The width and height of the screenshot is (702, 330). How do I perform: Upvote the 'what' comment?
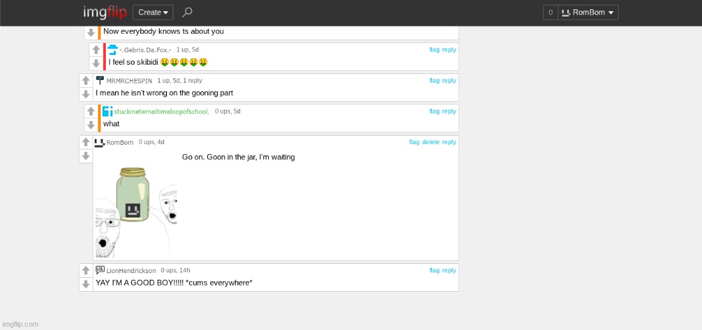coord(91,111)
